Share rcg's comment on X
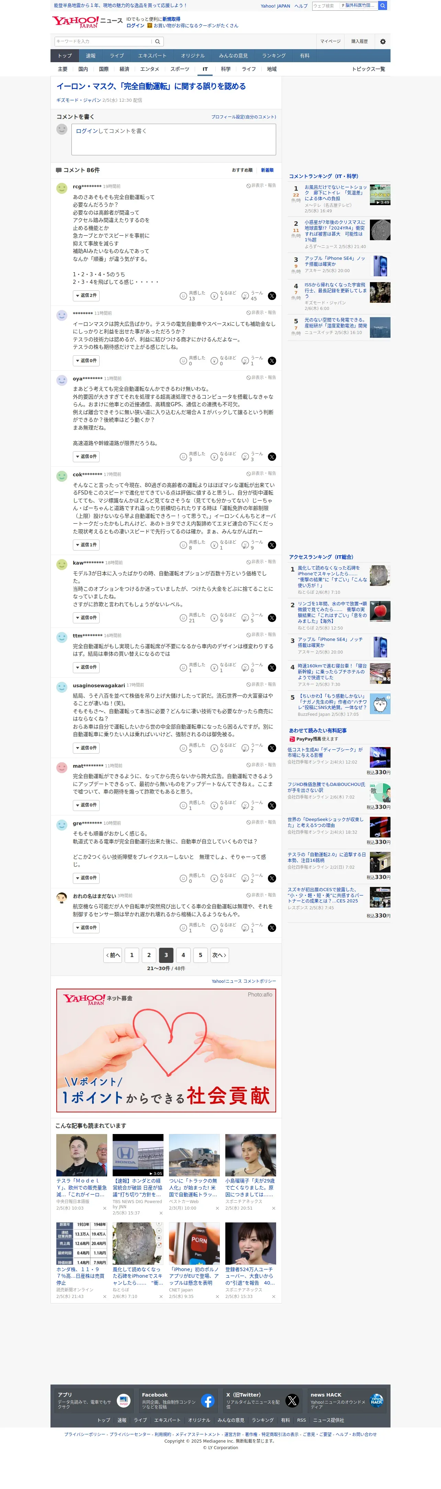441x1489 pixels. 272,296
